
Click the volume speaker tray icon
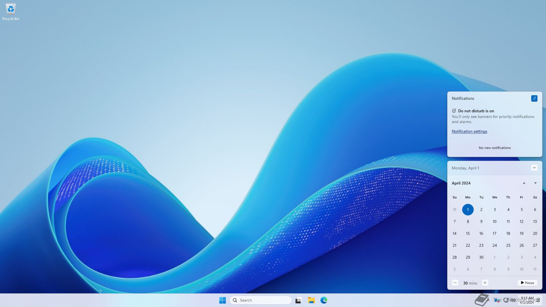(513, 300)
